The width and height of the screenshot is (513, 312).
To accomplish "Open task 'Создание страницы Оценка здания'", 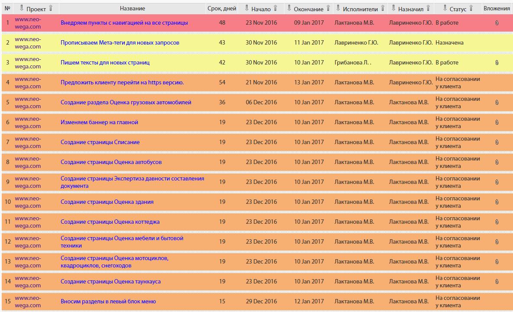I will click(107, 202).
